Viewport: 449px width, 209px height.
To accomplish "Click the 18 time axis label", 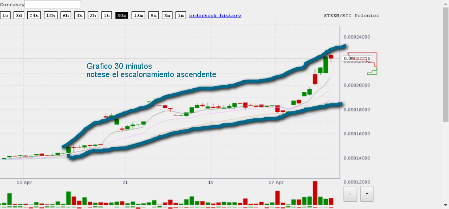I will [x=211, y=182].
